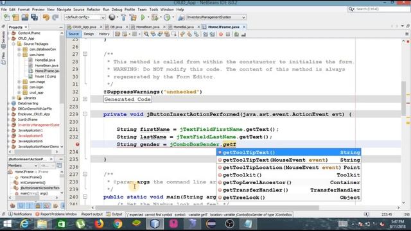
Task: Click the Debug Project toolbar icon
Action: click(x=155, y=17)
